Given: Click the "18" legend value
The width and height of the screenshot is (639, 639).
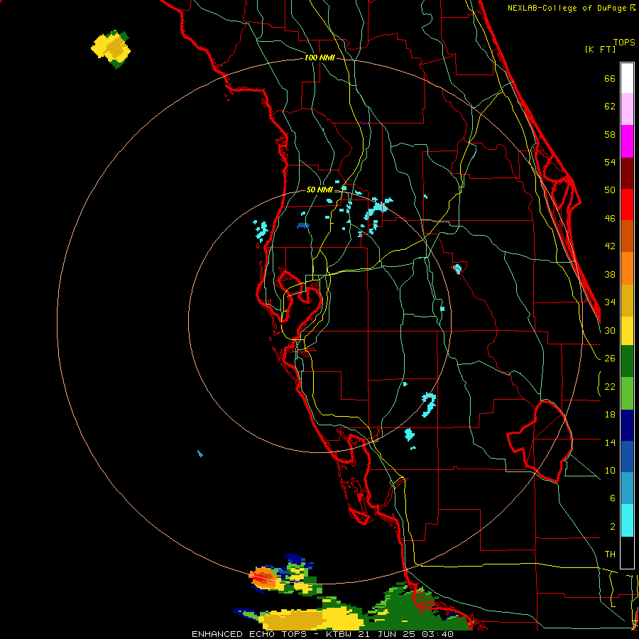Looking at the screenshot, I should (610, 415).
